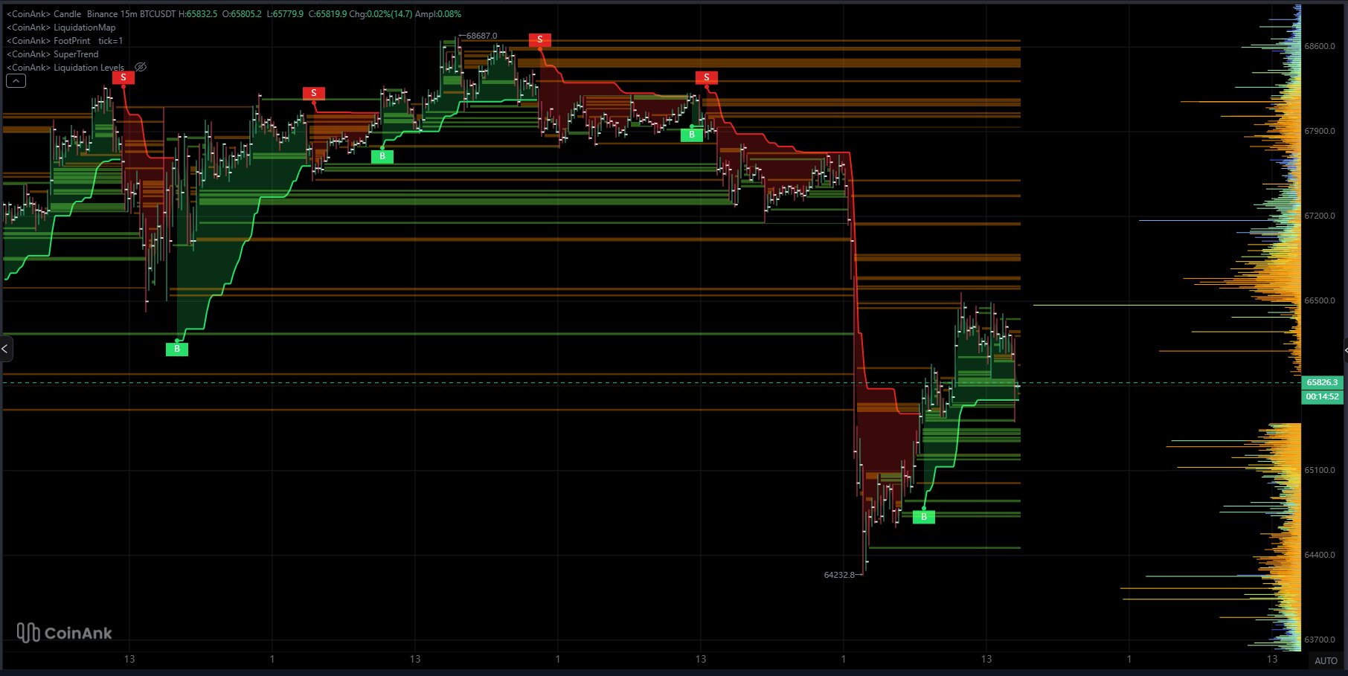Image resolution: width=1348 pixels, height=676 pixels.
Task: Select the Liquidation Levels indicator label
Action: click(65, 68)
